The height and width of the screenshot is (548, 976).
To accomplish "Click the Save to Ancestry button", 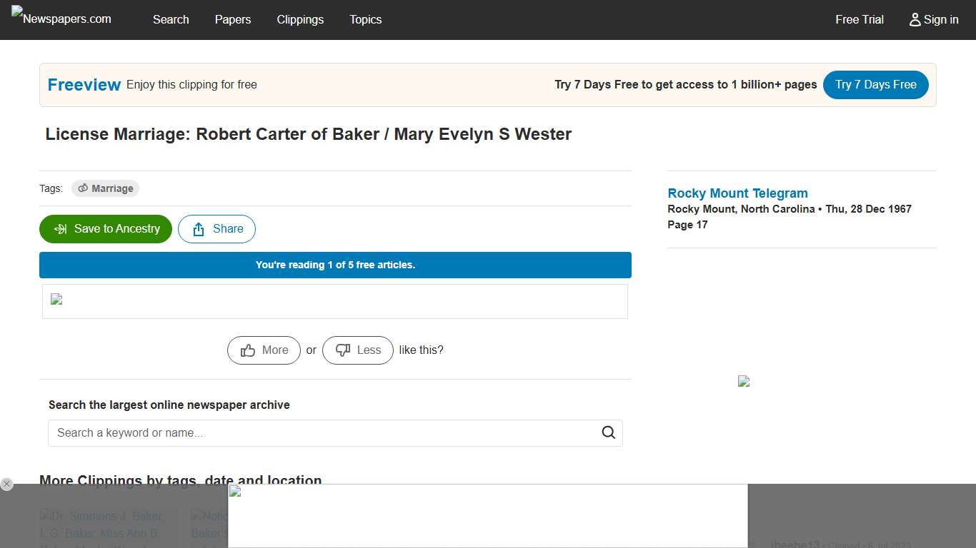I will [105, 228].
